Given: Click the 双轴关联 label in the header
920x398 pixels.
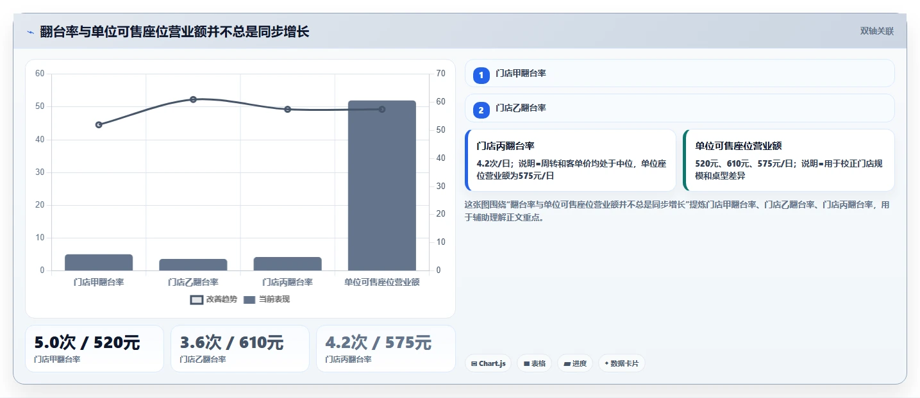Looking at the screenshot, I should [x=877, y=31].
